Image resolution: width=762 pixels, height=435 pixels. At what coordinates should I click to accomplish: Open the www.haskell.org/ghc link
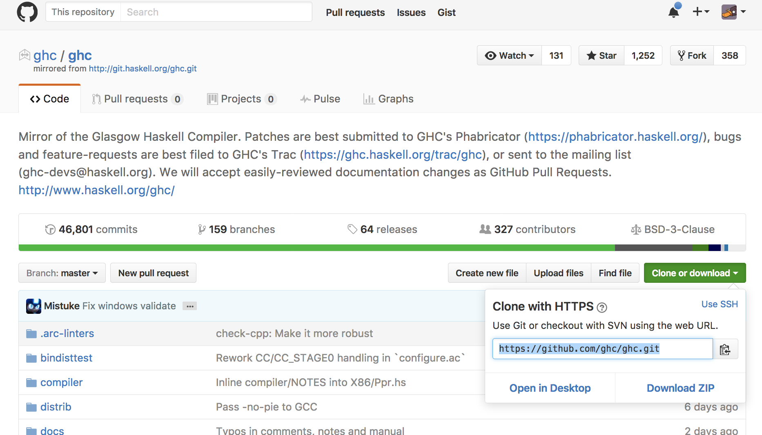coord(97,190)
